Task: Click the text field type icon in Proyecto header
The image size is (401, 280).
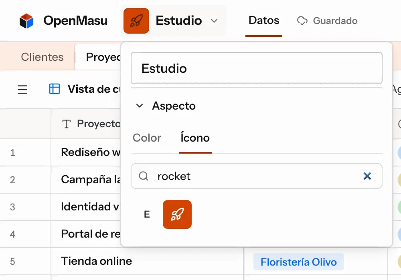Action: [x=66, y=124]
